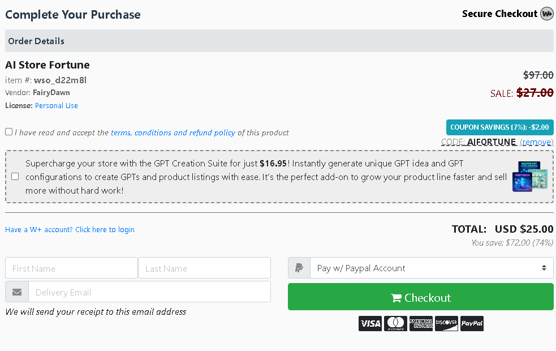Click here to login with W+ account
Image resolution: width=556 pixels, height=351 pixels.
[x=105, y=229]
